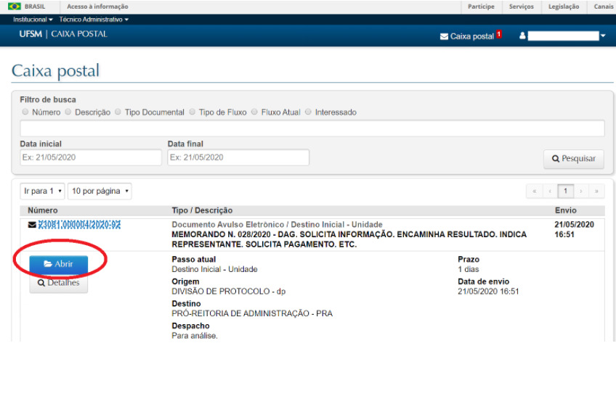Click the Detalhes button
This screenshot has width=616, height=396.
(58, 283)
